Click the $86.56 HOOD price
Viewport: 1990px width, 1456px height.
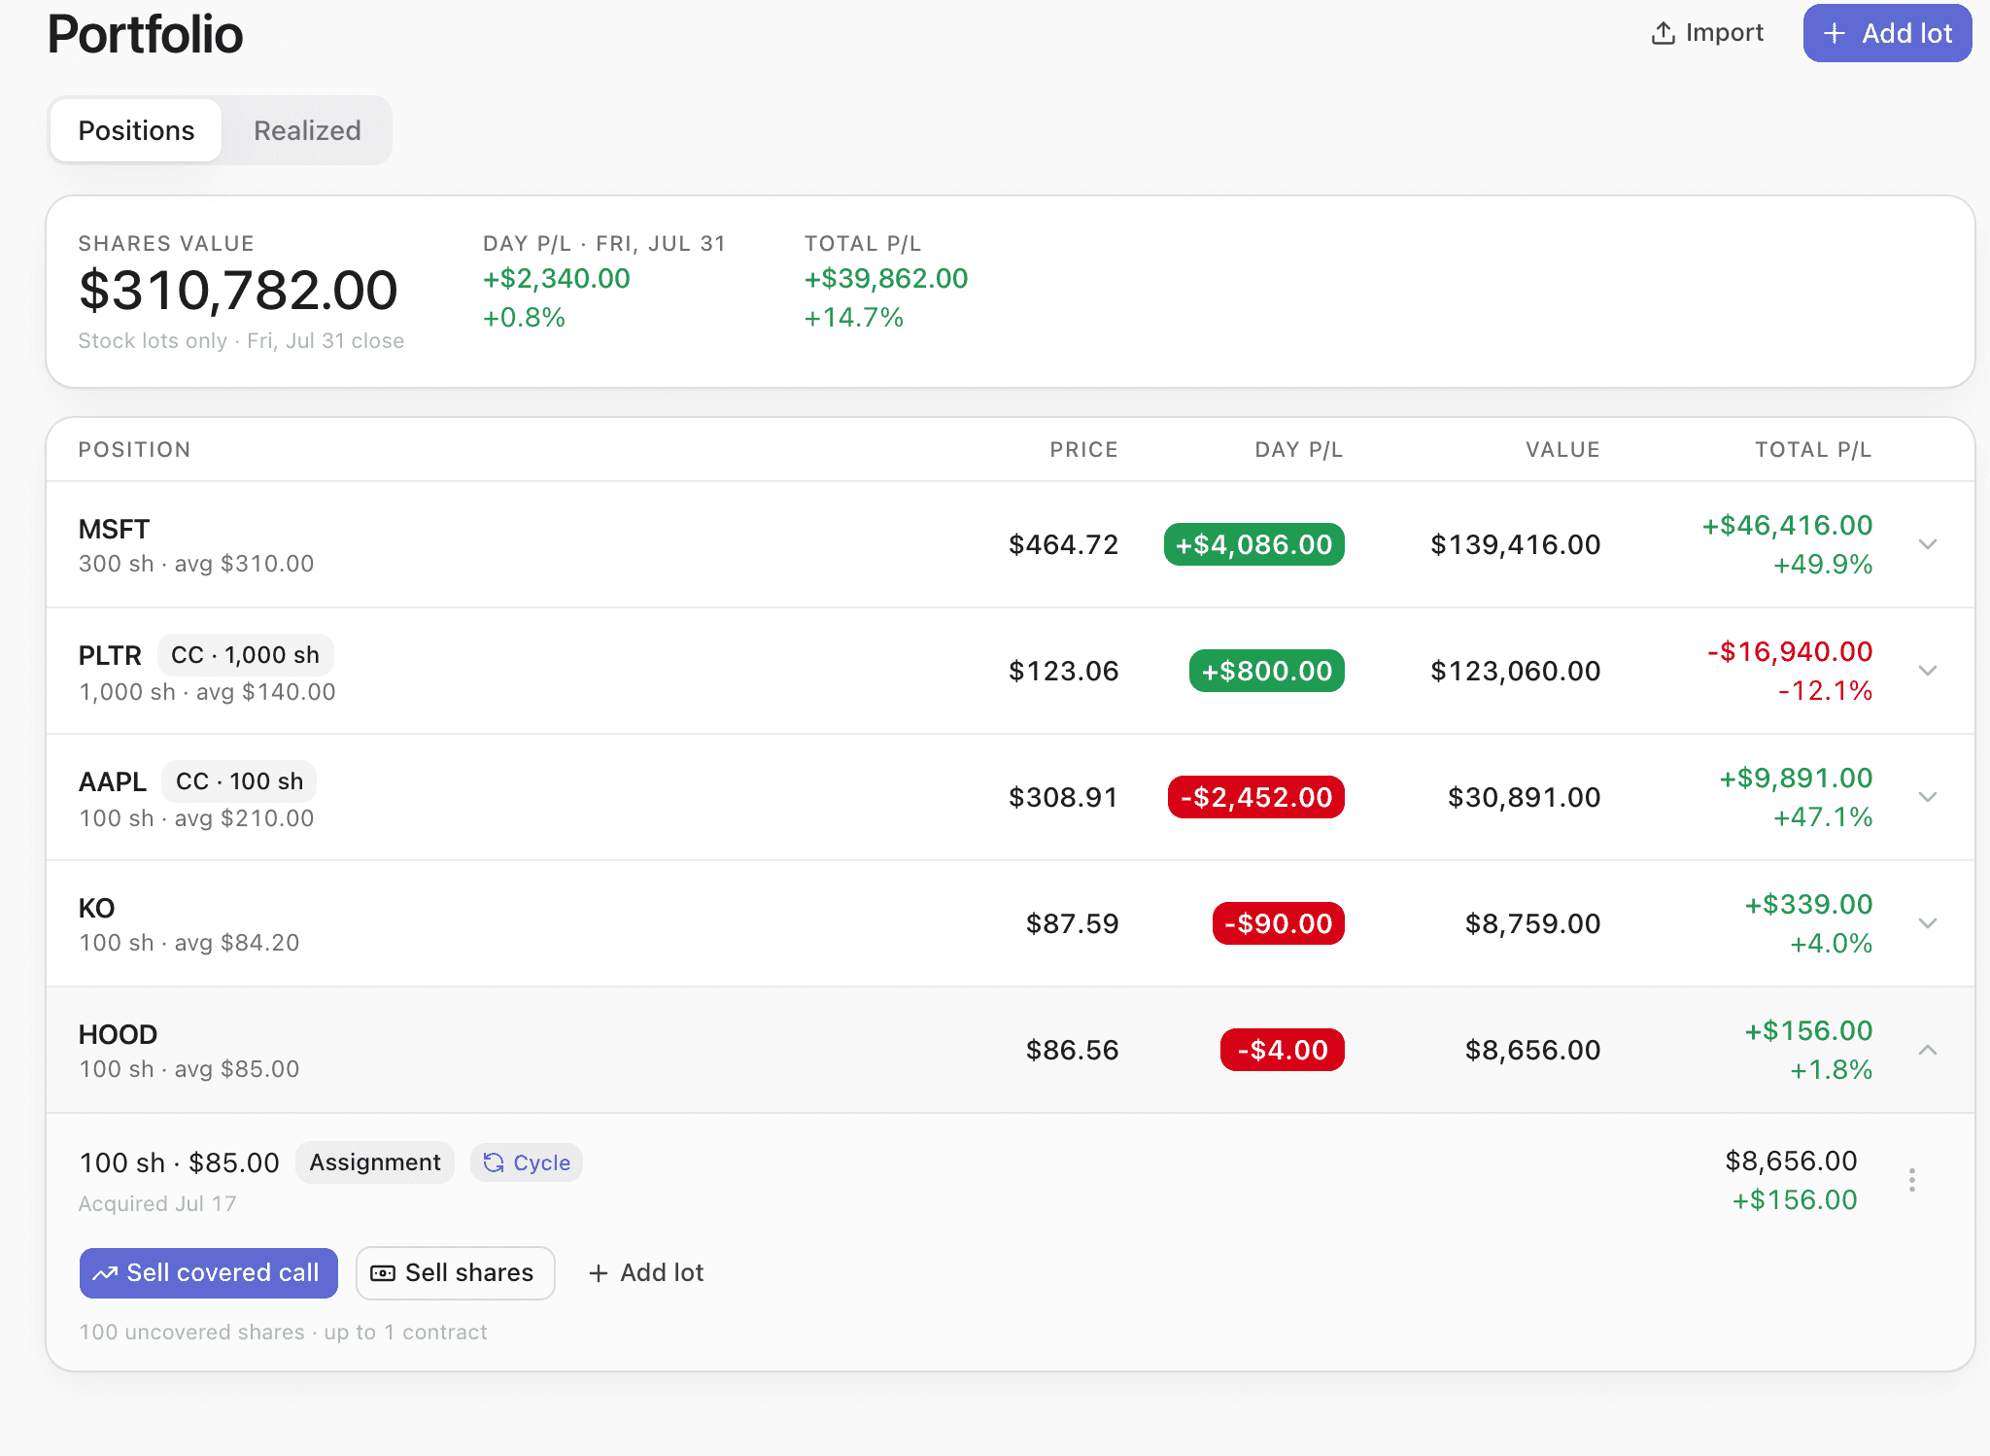click(x=1072, y=1050)
